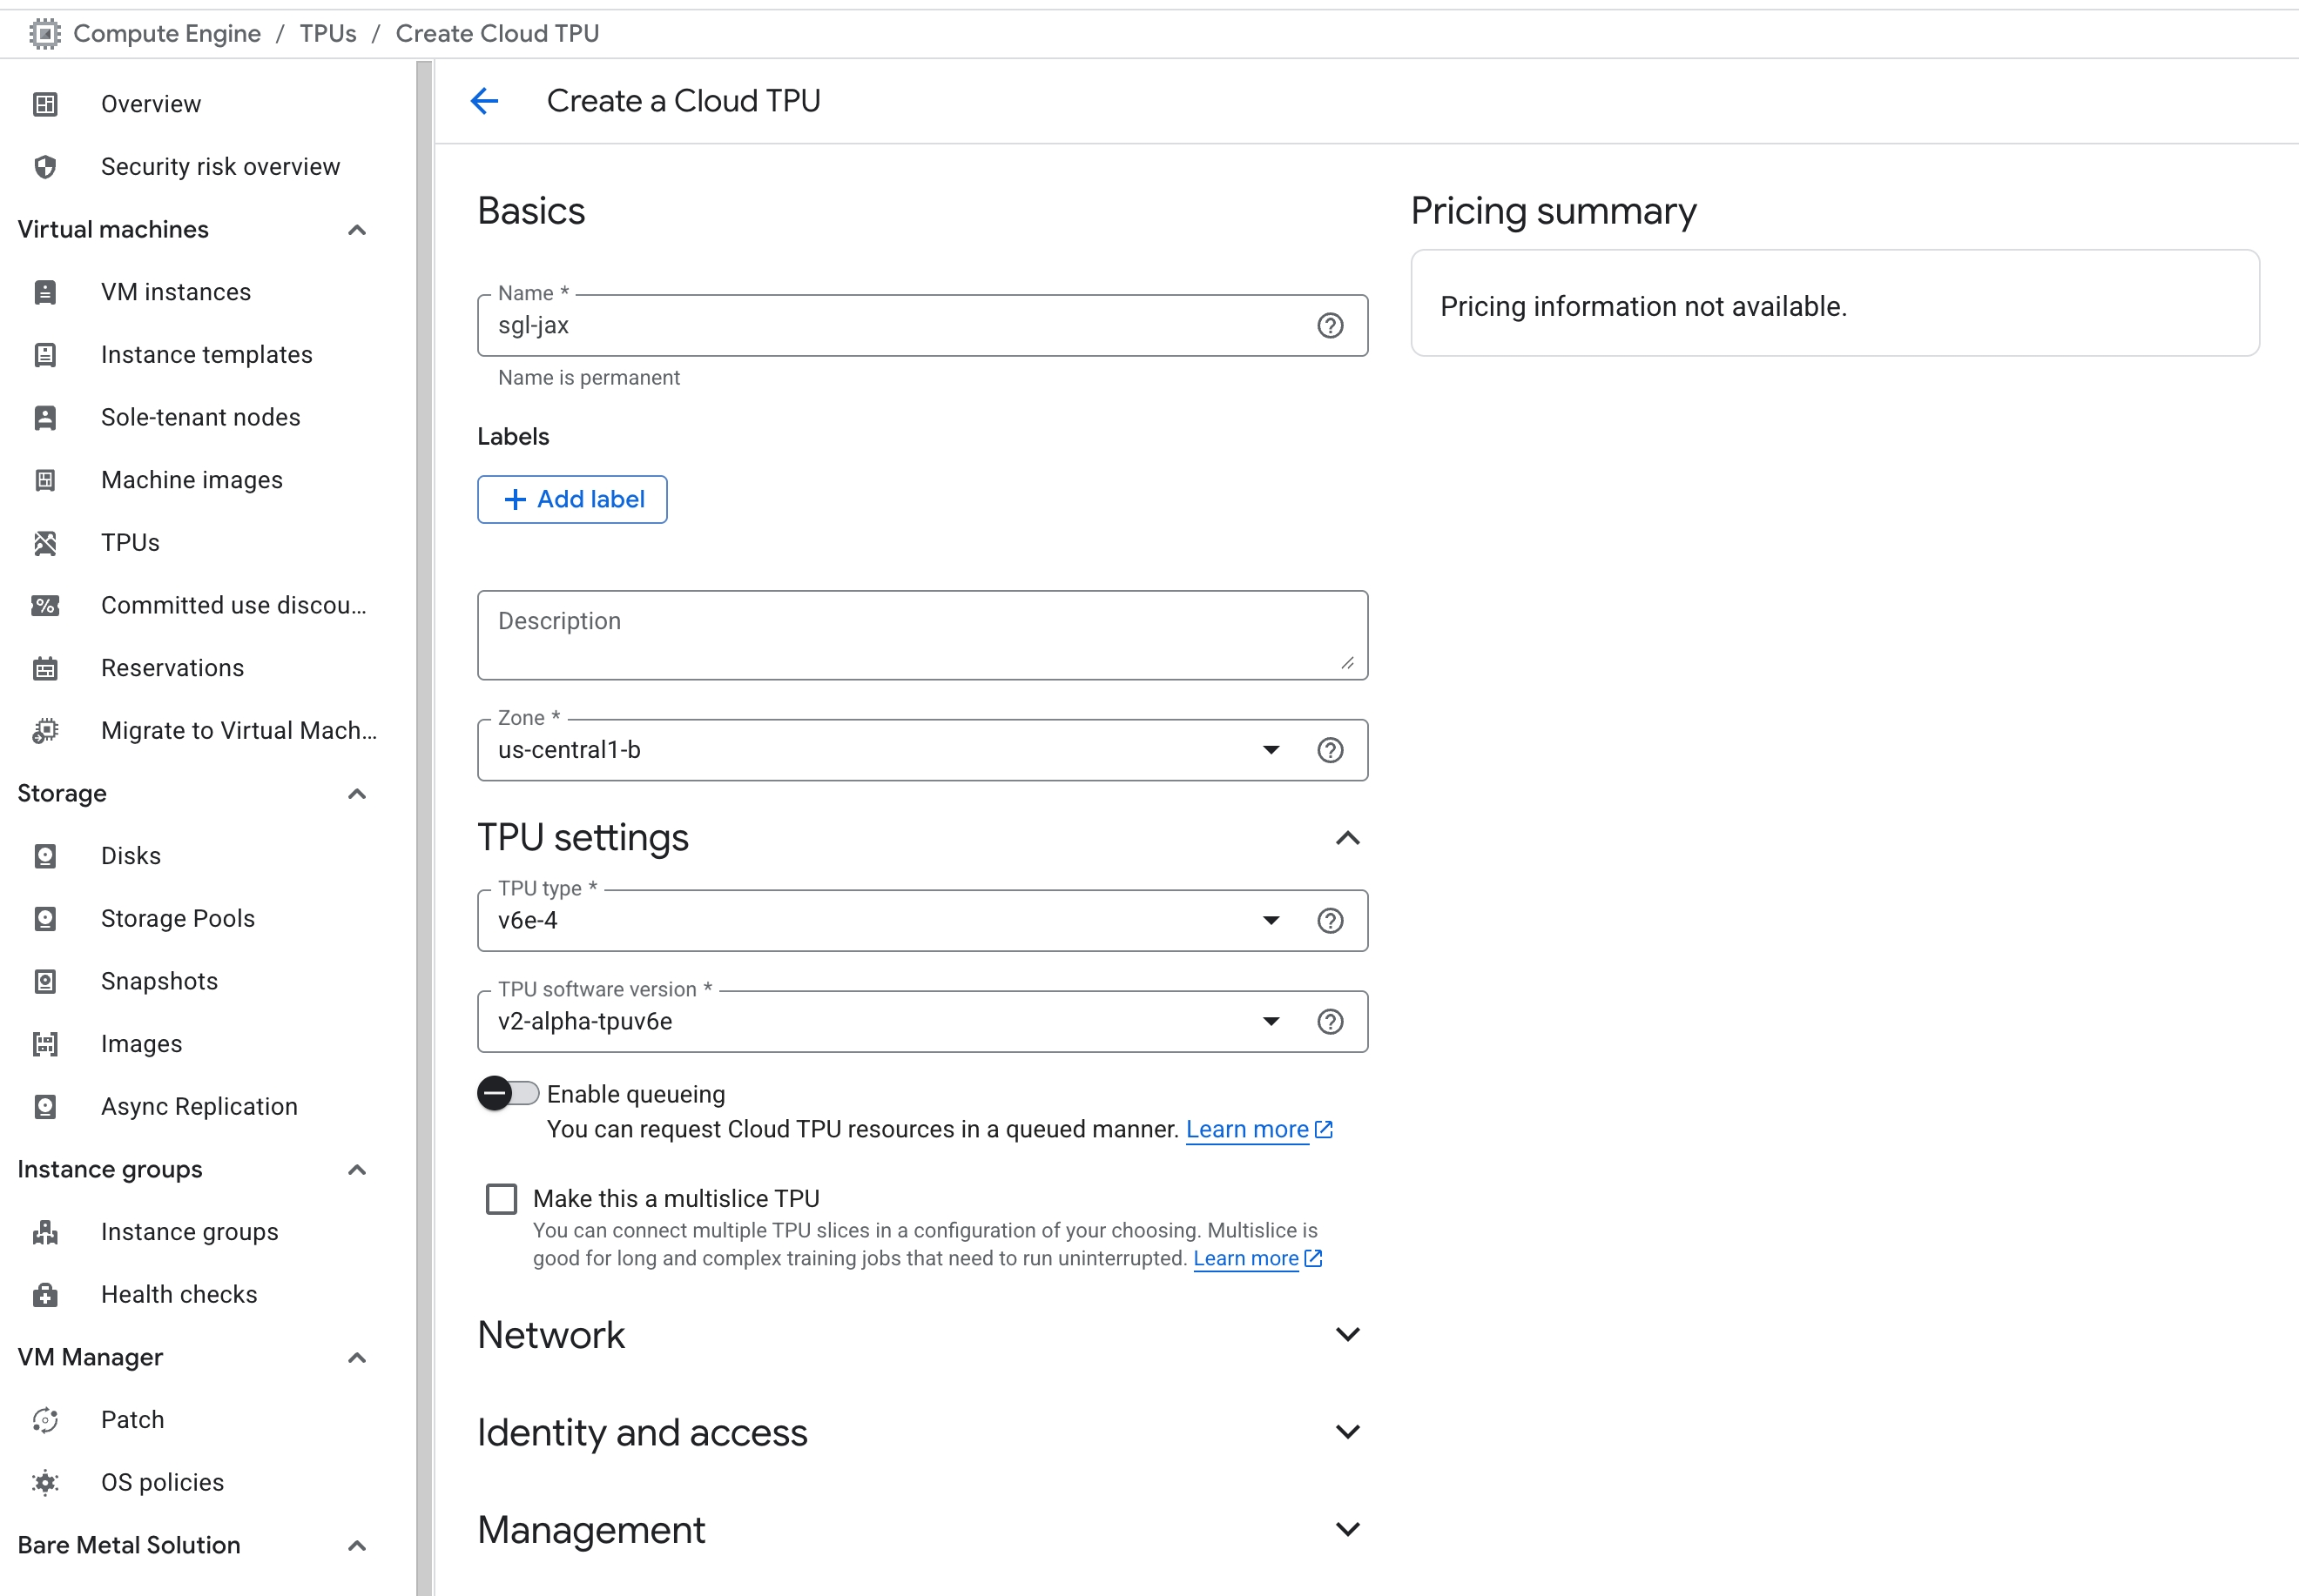Click the TPU software version help icon
This screenshot has width=2299, height=1596.
click(x=1330, y=1021)
